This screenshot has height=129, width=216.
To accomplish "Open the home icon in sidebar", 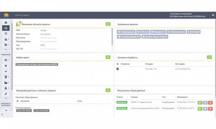I will tap(6, 66).
